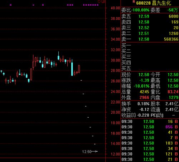
Task: Select the 卖五 ask row at 12.59
Action: (150, 16)
